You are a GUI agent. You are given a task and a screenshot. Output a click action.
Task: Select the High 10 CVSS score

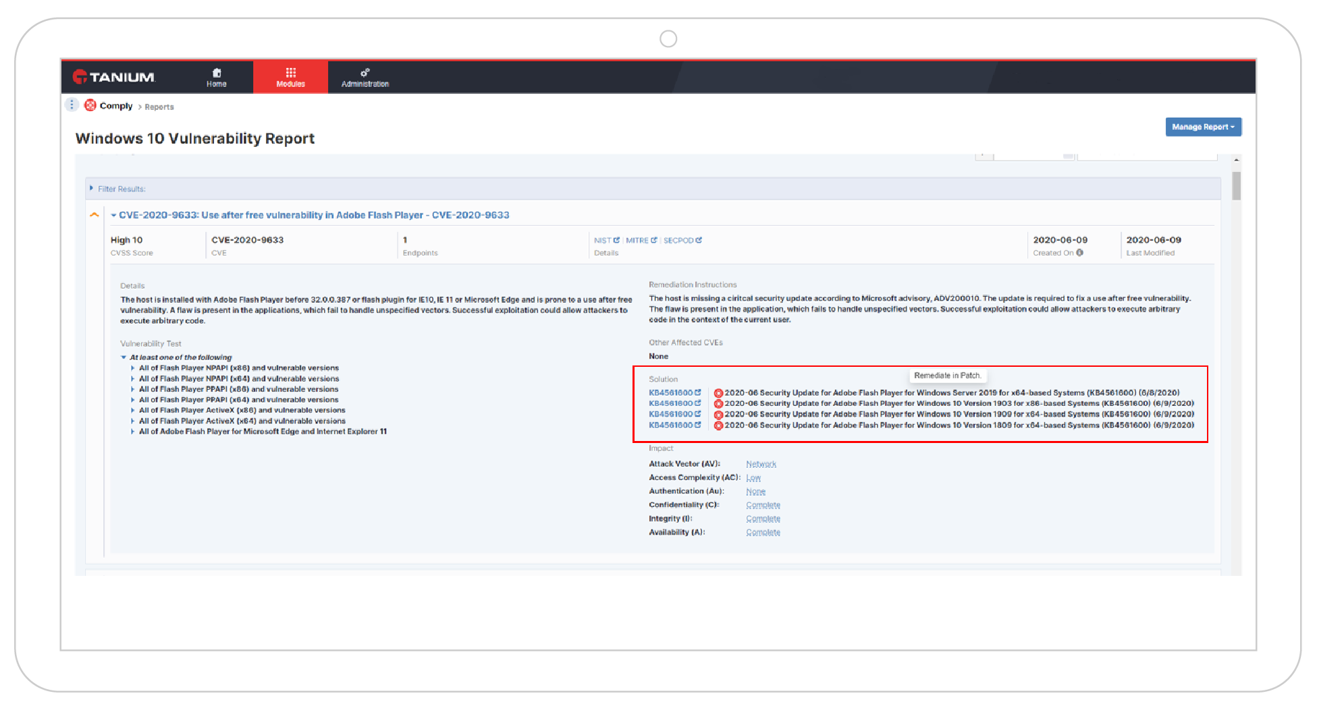pos(126,240)
